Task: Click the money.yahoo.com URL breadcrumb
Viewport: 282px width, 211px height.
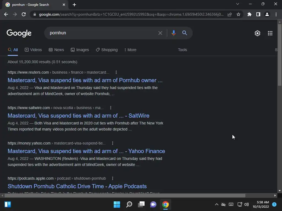Action: [57, 143]
